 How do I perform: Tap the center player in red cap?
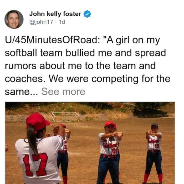click(109, 151)
